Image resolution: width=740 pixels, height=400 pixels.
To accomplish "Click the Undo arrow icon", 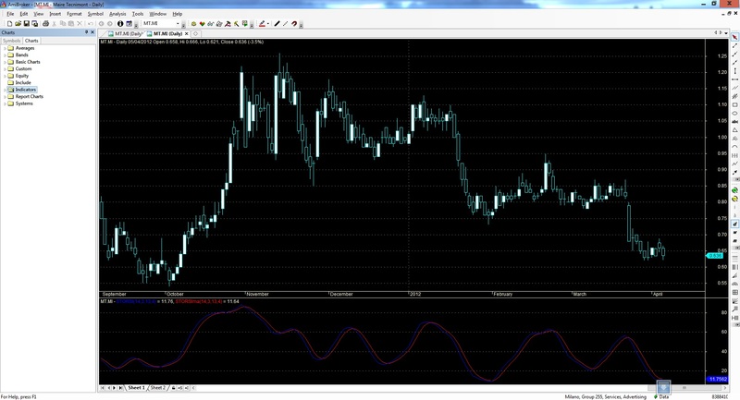I will coord(90,24).
